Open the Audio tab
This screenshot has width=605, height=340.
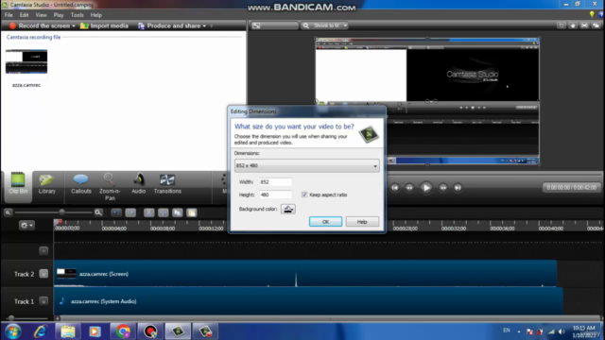[139, 184]
